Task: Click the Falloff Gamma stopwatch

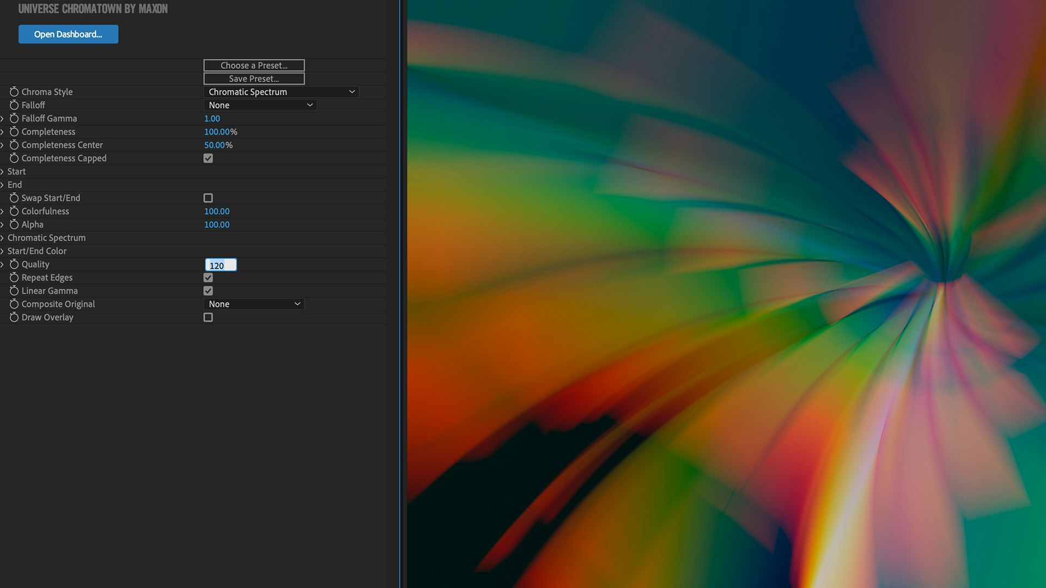Action: [x=14, y=118]
